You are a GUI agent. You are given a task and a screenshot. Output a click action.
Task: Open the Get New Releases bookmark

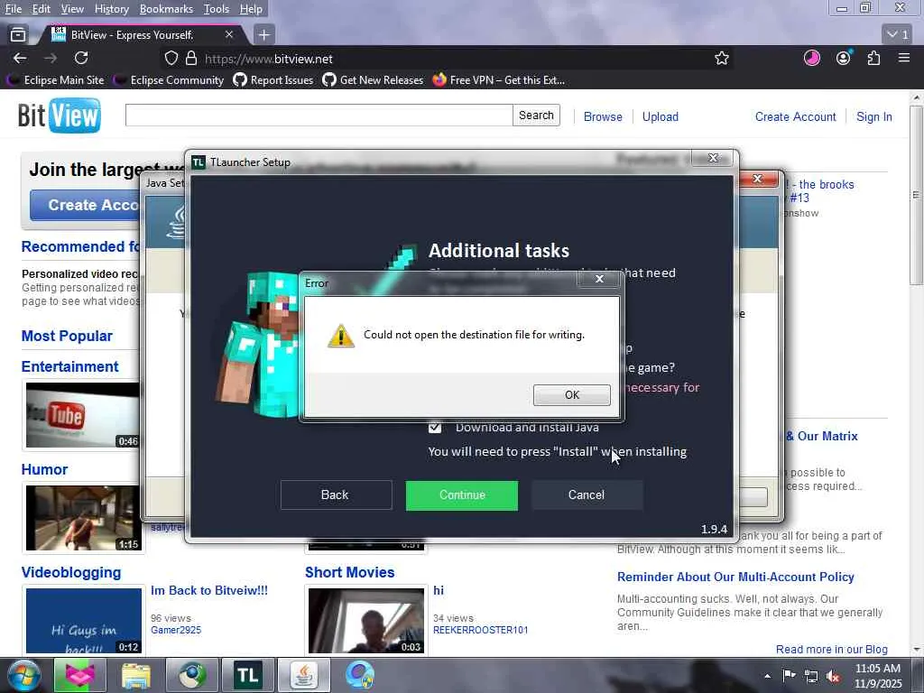[373, 80]
